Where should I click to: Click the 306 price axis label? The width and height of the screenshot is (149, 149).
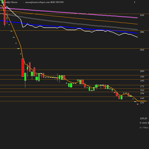tap(142, 32)
